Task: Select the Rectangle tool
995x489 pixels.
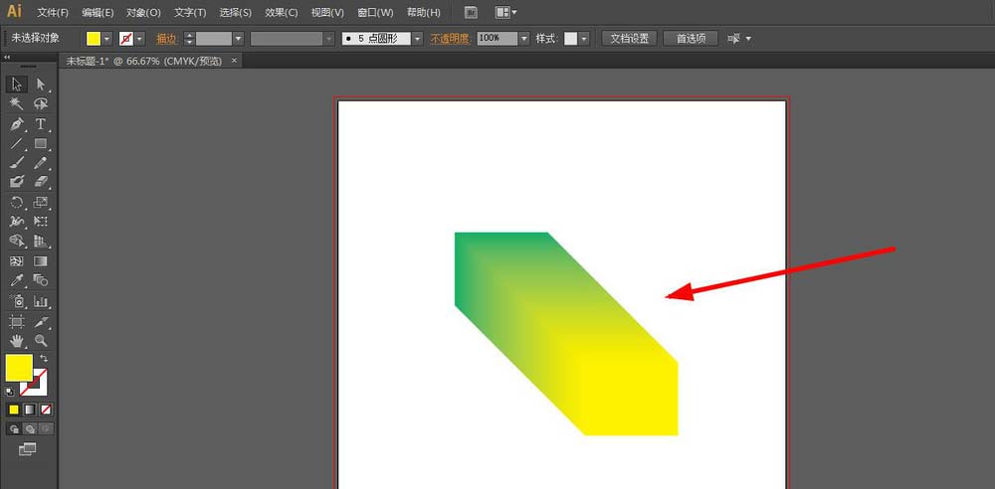Action: [41, 144]
